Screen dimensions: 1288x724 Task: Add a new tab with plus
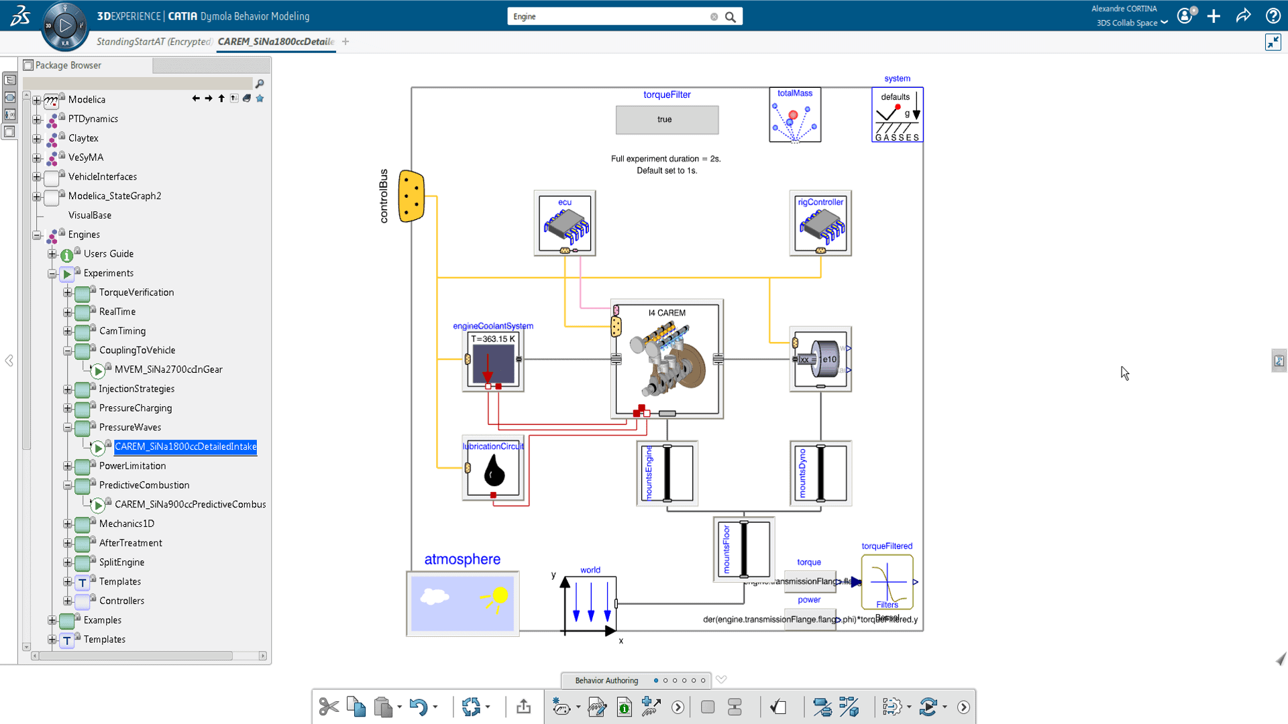click(345, 42)
